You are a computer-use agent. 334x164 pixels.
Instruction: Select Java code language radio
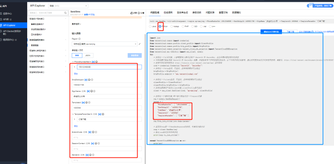(x=151, y=26)
